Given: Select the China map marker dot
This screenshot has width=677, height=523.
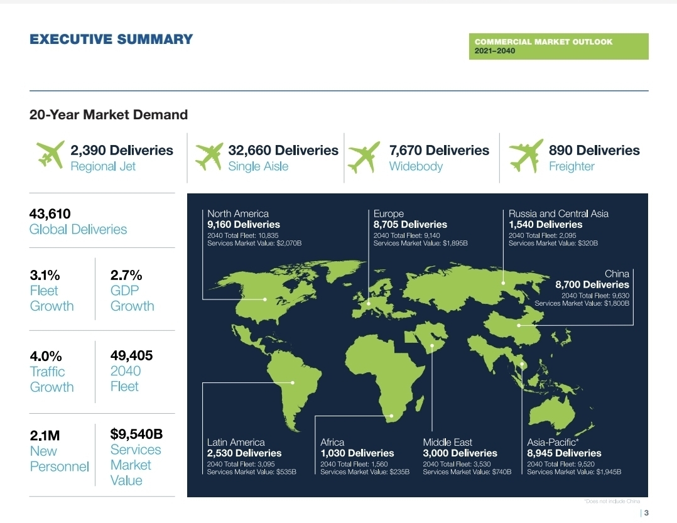Looking at the screenshot, I should (x=519, y=325).
